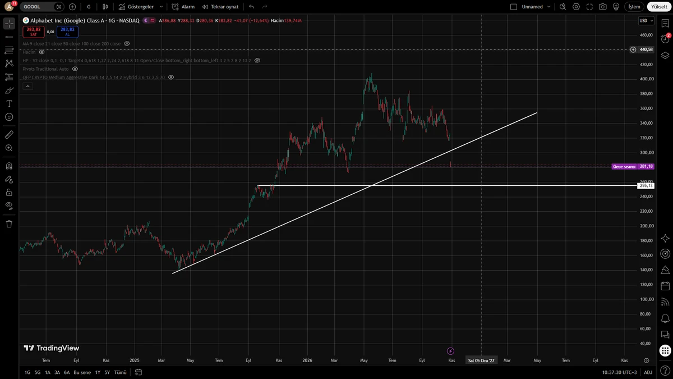Toggle the ADJ adjusted data setting

[x=648, y=372]
